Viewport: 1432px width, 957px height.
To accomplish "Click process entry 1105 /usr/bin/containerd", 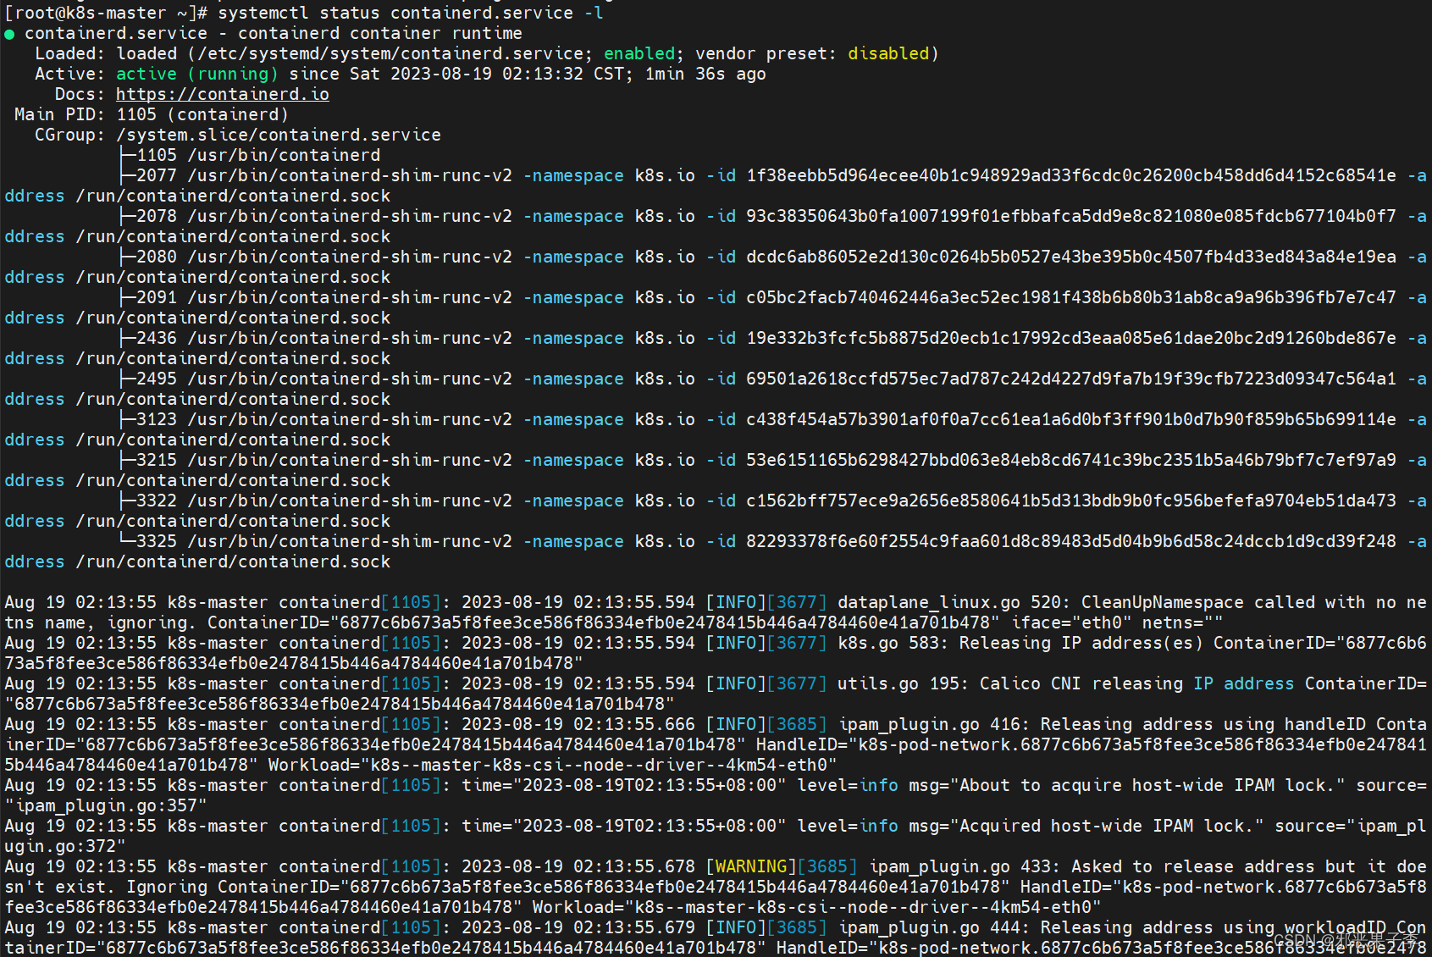I will 258,155.
